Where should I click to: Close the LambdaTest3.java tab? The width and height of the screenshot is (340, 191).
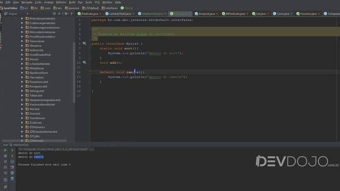pos(133,14)
